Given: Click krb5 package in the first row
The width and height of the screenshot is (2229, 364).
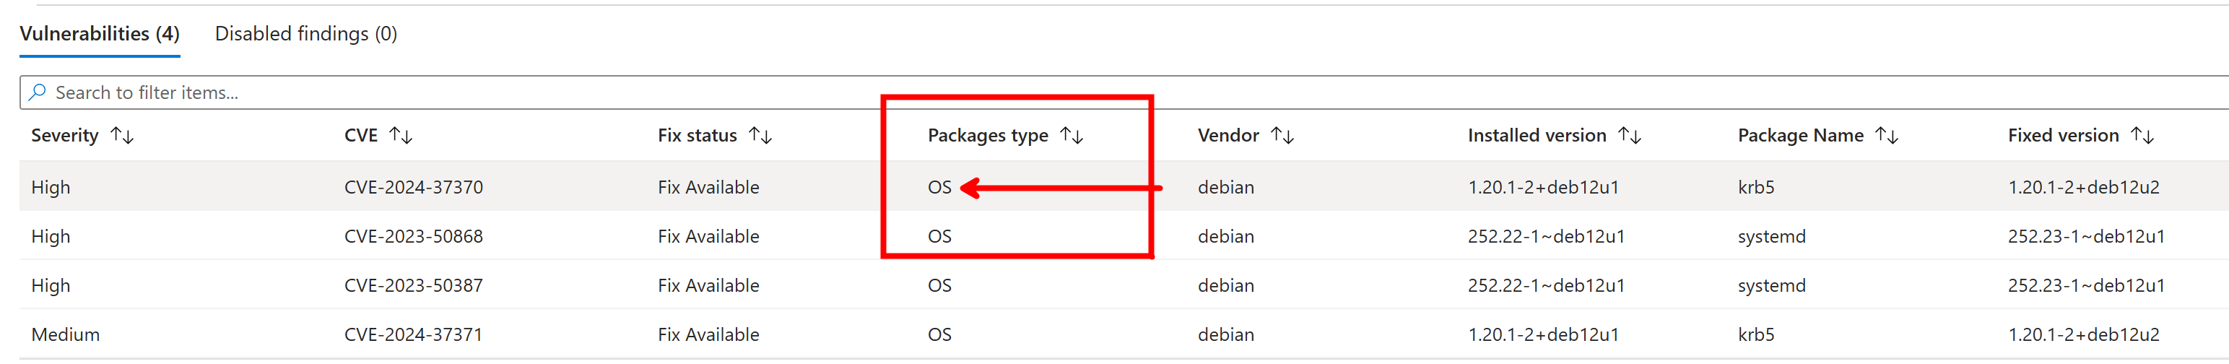Looking at the screenshot, I should pyautogui.click(x=1755, y=187).
